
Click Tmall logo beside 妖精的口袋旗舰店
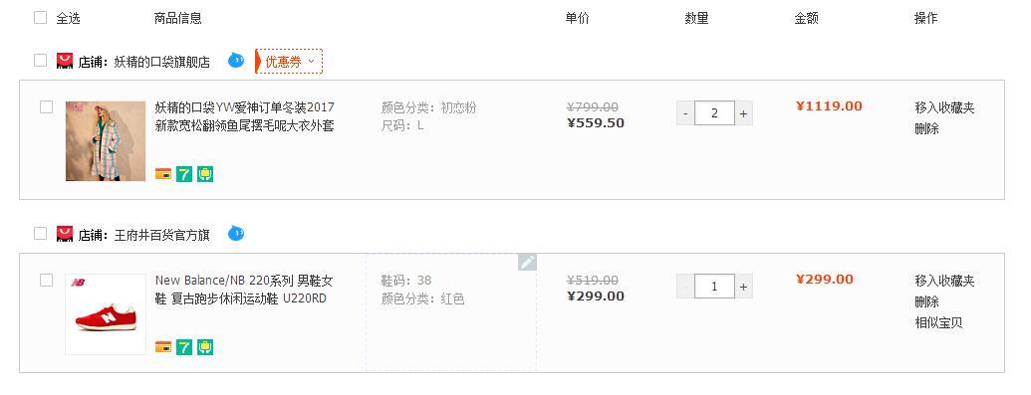pos(65,62)
